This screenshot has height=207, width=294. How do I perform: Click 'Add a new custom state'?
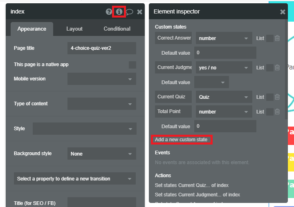pos(181,140)
